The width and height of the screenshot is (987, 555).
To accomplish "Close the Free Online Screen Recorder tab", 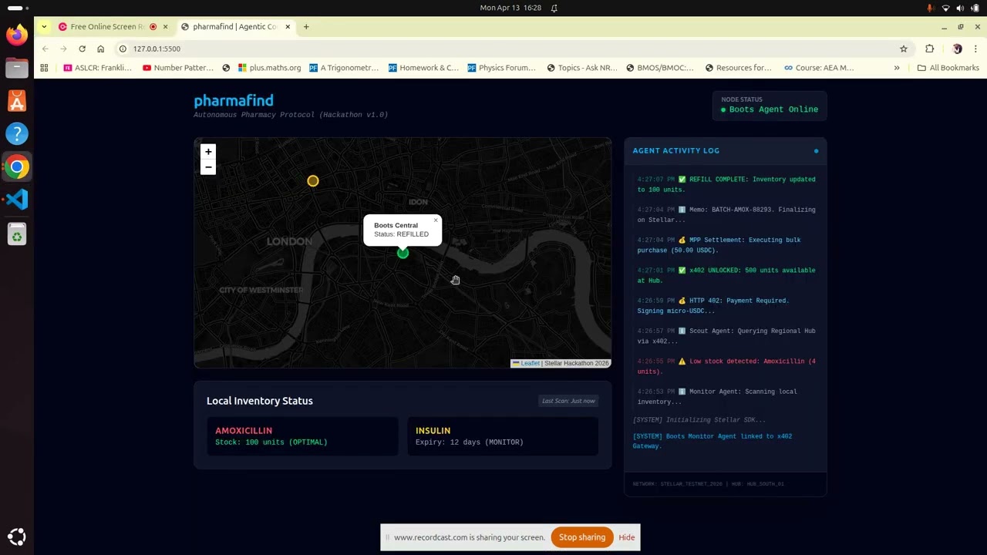I will (165, 27).
